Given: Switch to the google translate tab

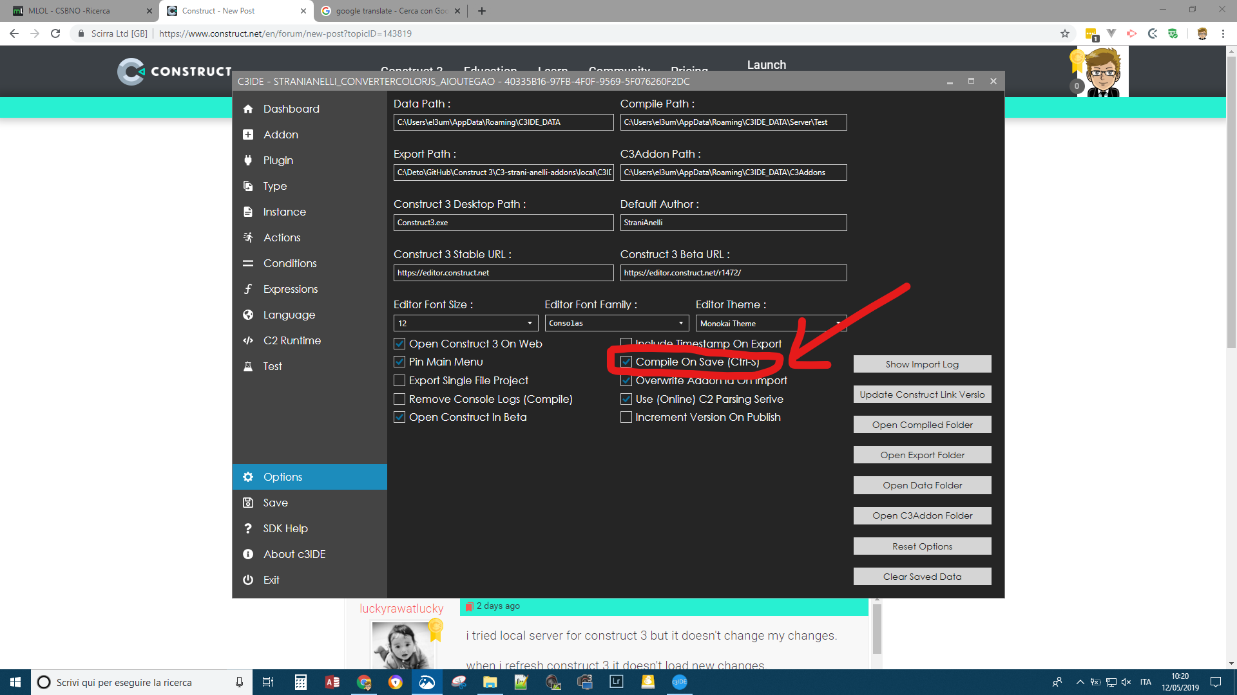Looking at the screenshot, I should pyautogui.click(x=390, y=11).
